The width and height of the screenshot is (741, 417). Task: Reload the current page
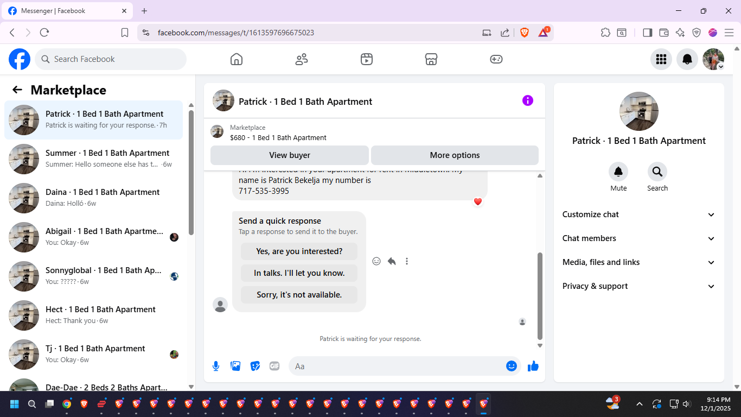tap(44, 33)
